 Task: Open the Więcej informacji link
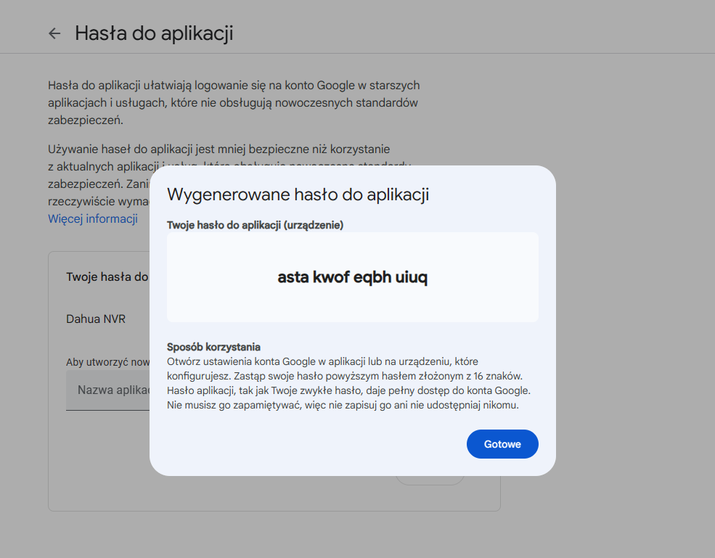point(93,218)
